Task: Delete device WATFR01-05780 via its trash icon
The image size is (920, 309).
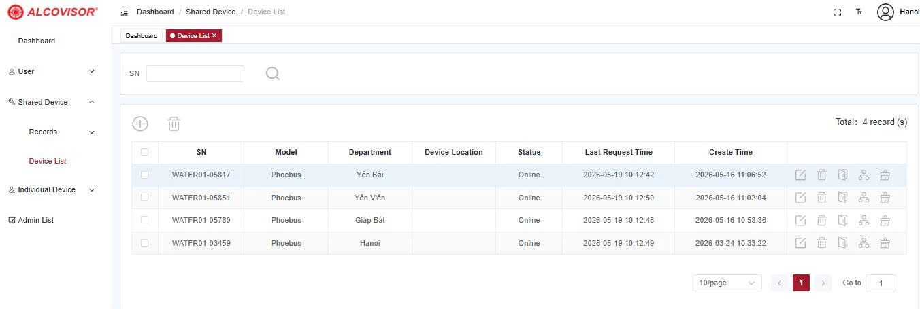Action: pyautogui.click(x=821, y=220)
